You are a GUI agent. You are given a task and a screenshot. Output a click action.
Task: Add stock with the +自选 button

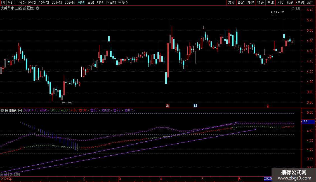300,3
